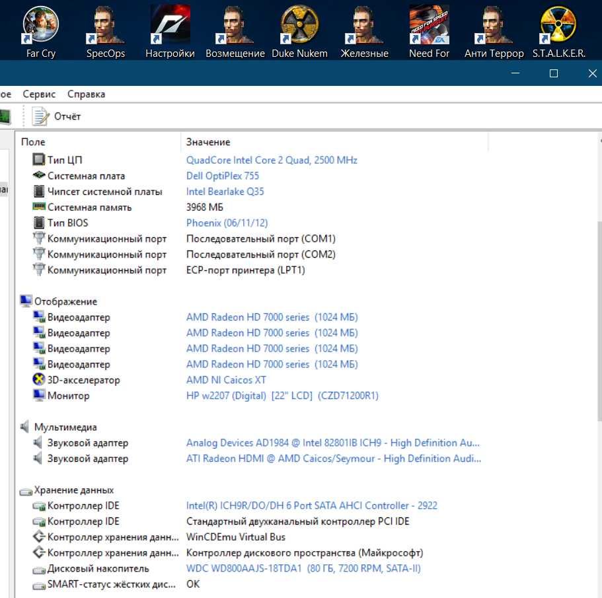Click the CPU icon beside Тип ЦП
This screenshot has width=602, height=598.
point(39,159)
